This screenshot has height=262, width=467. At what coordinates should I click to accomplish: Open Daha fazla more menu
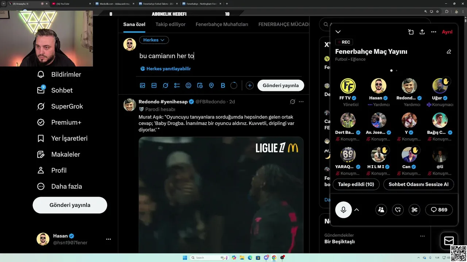(x=59, y=186)
